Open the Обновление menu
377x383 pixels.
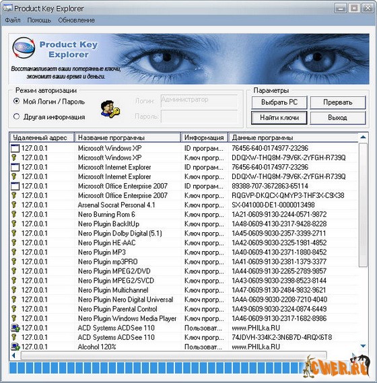coord(76,20)
